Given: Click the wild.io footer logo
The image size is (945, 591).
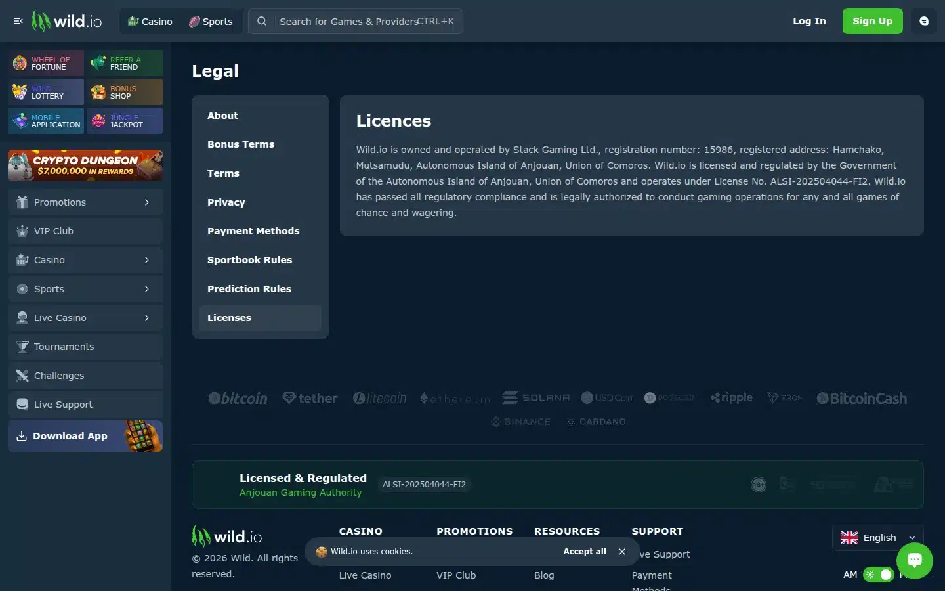Looking at the screenshot, I should click(226, 536).
